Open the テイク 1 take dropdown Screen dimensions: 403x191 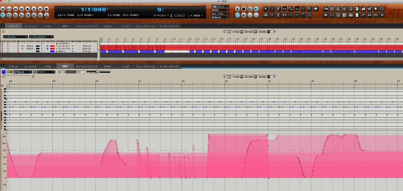click(46, 72)
